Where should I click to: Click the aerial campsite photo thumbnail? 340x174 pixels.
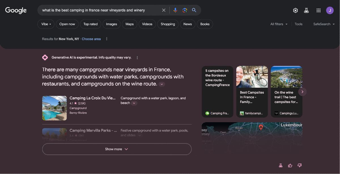click(x=286, y=77)
